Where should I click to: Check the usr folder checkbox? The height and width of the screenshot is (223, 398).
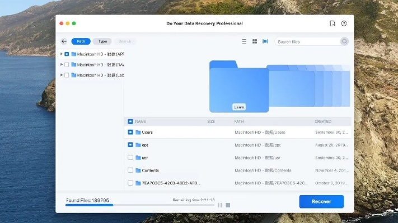point(130,158)
